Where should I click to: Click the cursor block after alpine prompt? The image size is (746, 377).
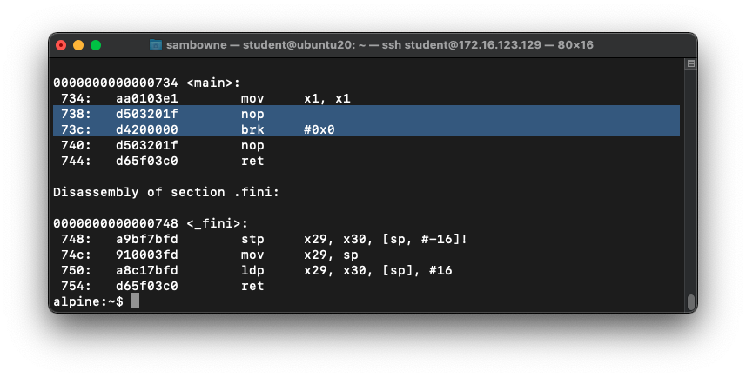pos(135,301)
